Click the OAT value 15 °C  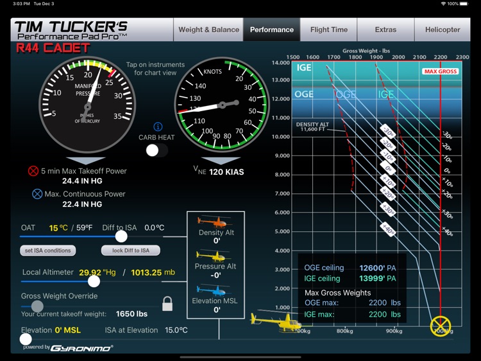coord(58,228)
